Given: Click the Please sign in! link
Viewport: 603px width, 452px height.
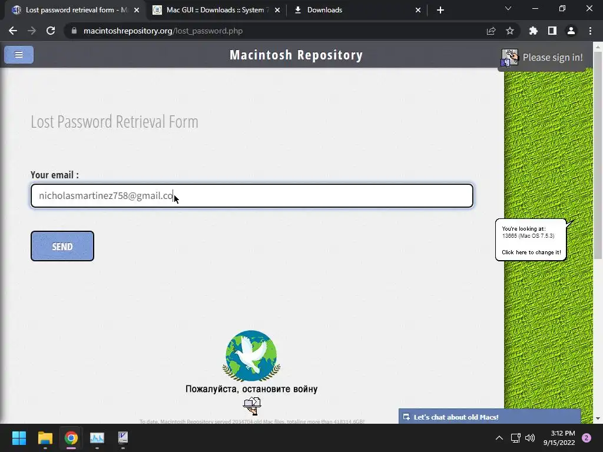Looking at the screenshot, I should (552, 57).
